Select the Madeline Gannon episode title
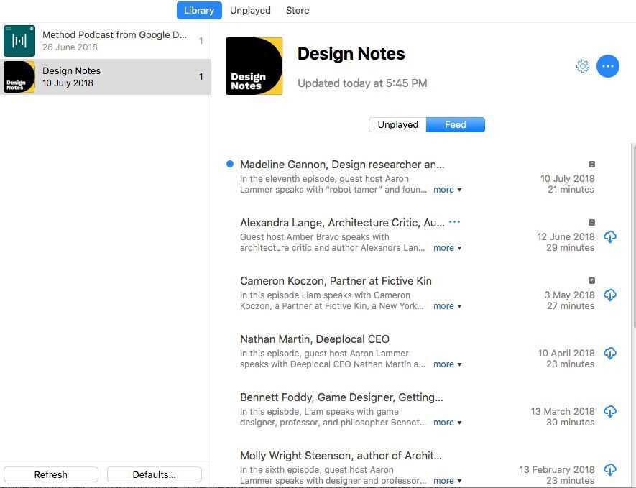 click(342, 165)
